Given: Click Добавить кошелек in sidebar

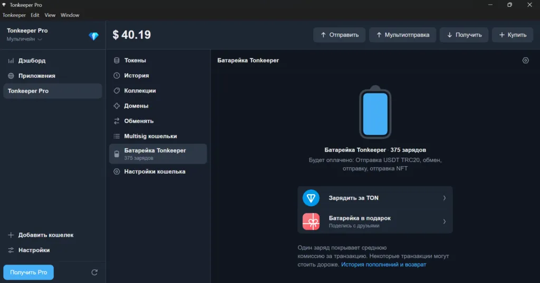Looking at the screenshot, I should (x=45, y=235).
